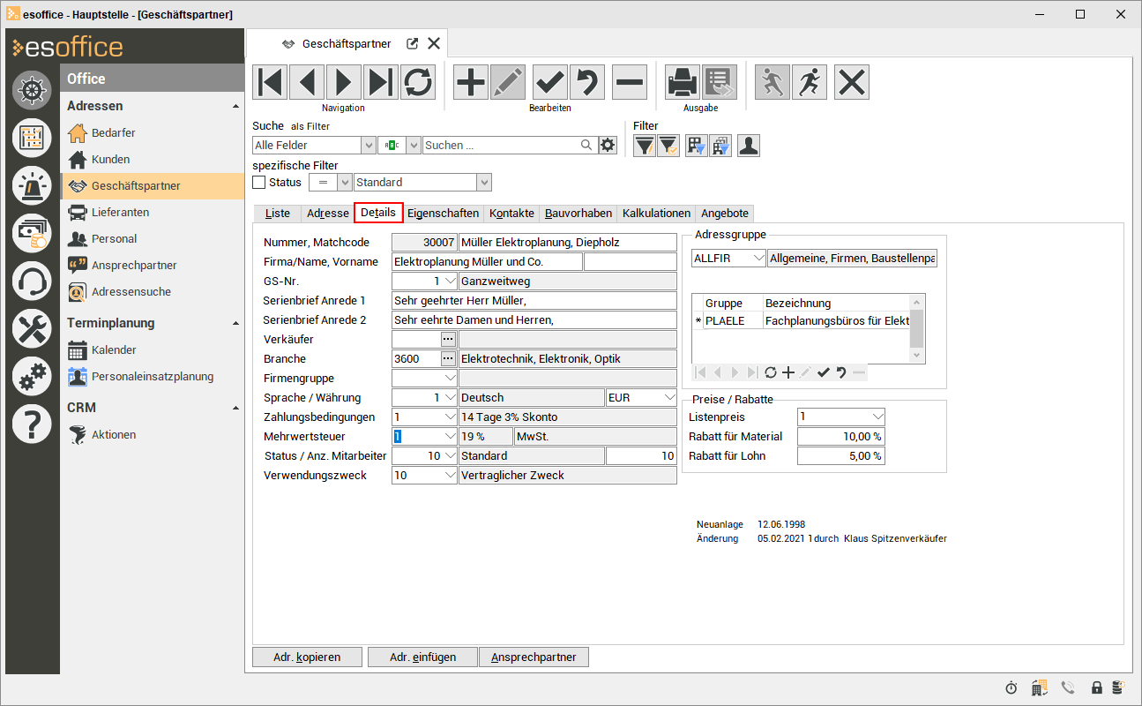Switch to the Kontakte tab
The image size is (1142, 706).
coord(511,214)
